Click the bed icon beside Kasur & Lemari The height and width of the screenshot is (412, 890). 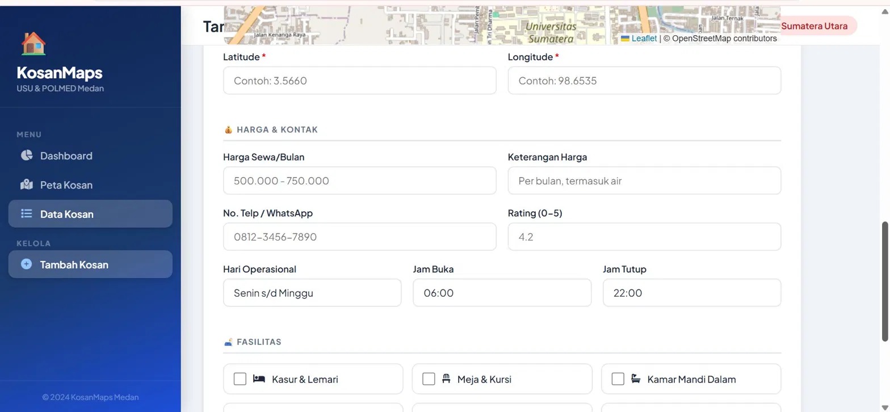pyautogui.click(x=259, y=379)
